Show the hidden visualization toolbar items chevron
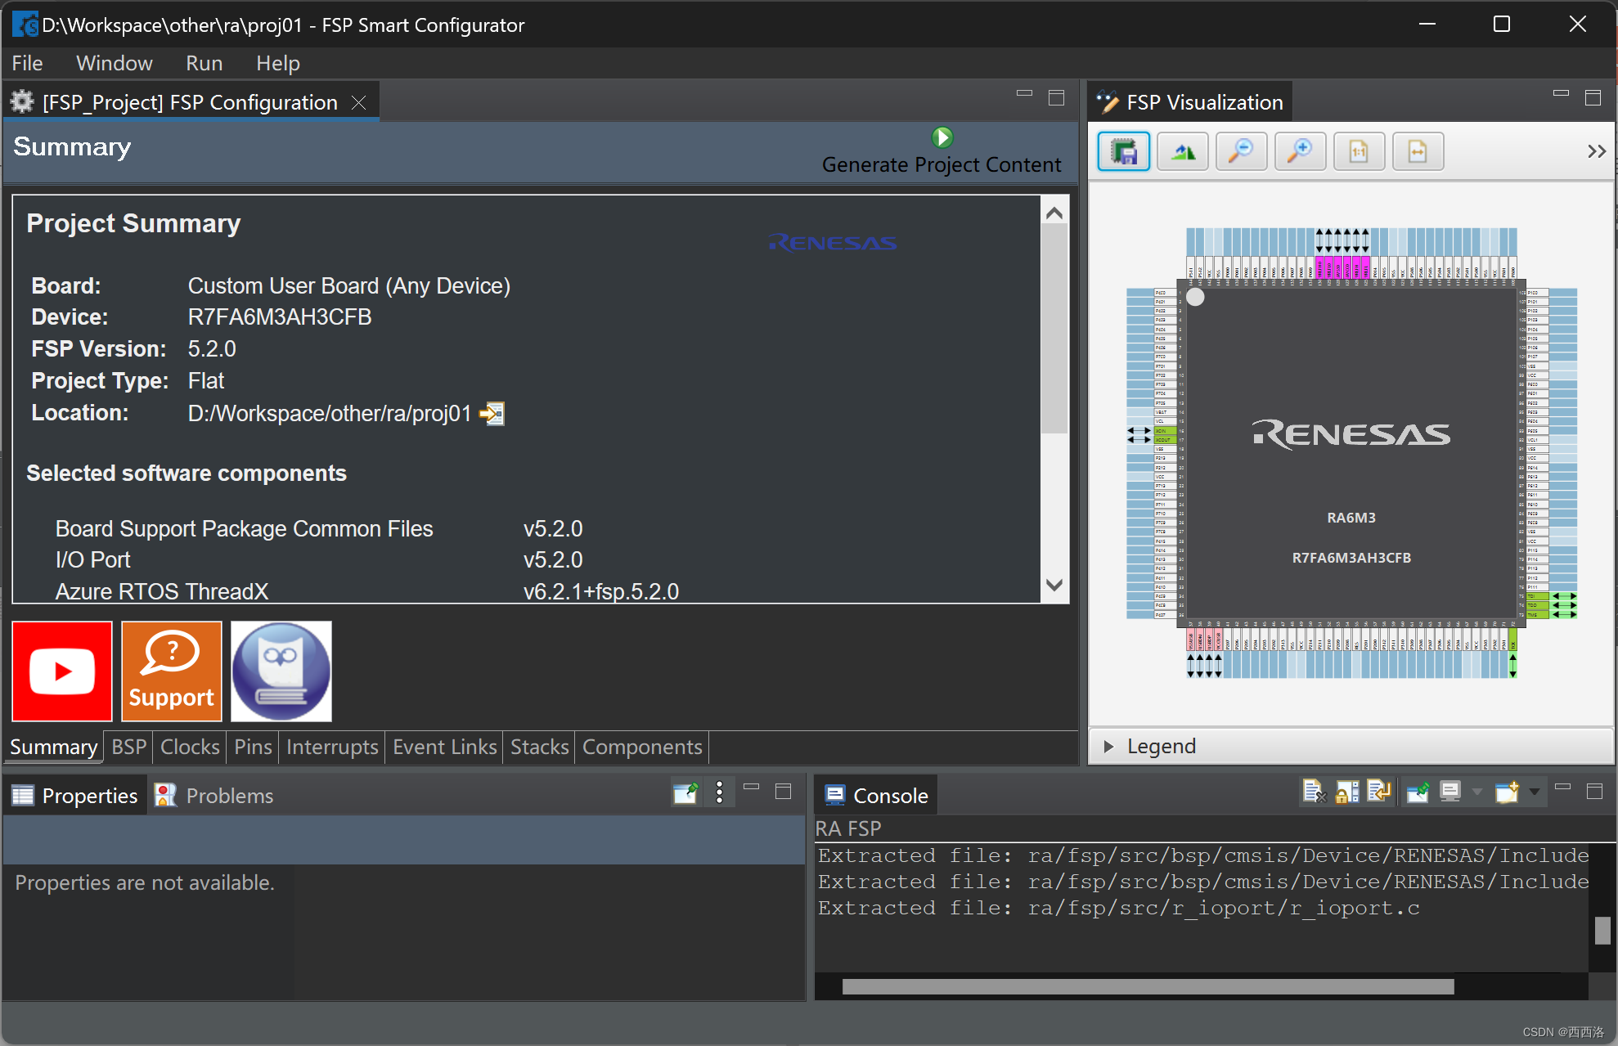 pos(1597,151)
